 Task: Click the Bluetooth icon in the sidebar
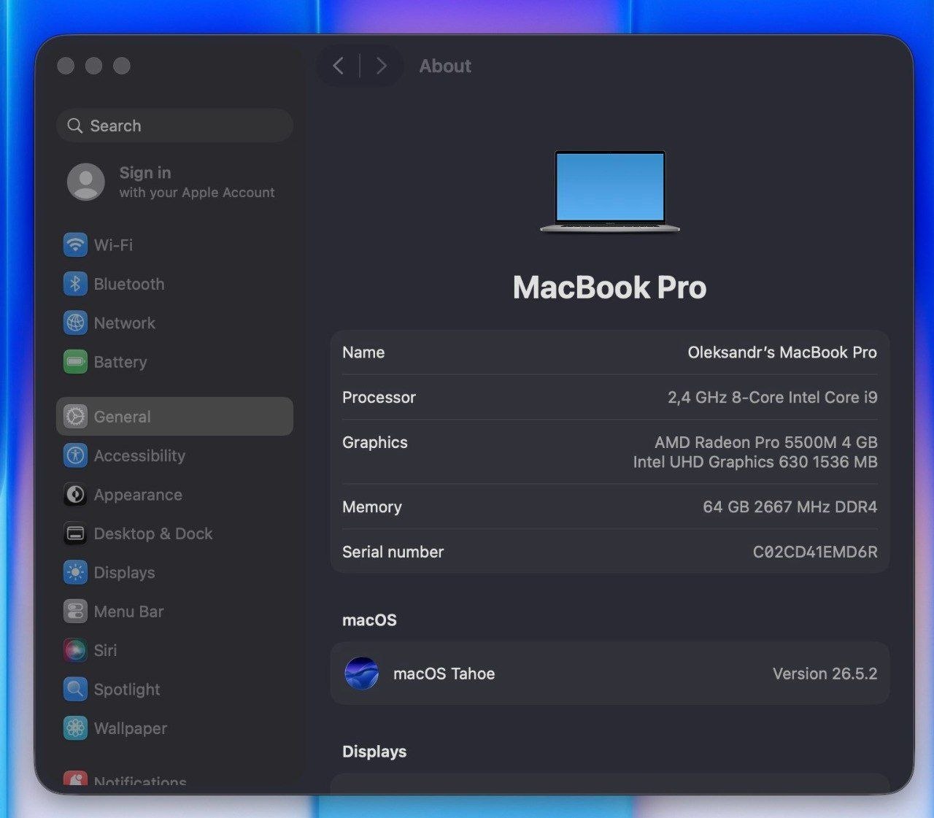tap(75, 284)
